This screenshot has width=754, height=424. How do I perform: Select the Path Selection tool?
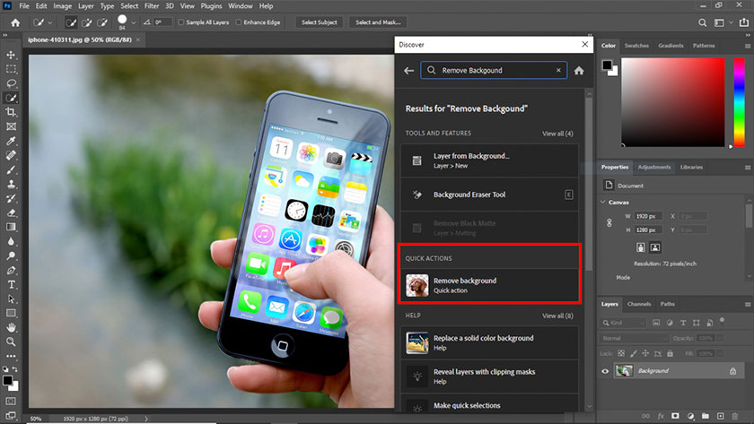click(x=11, y=299)
